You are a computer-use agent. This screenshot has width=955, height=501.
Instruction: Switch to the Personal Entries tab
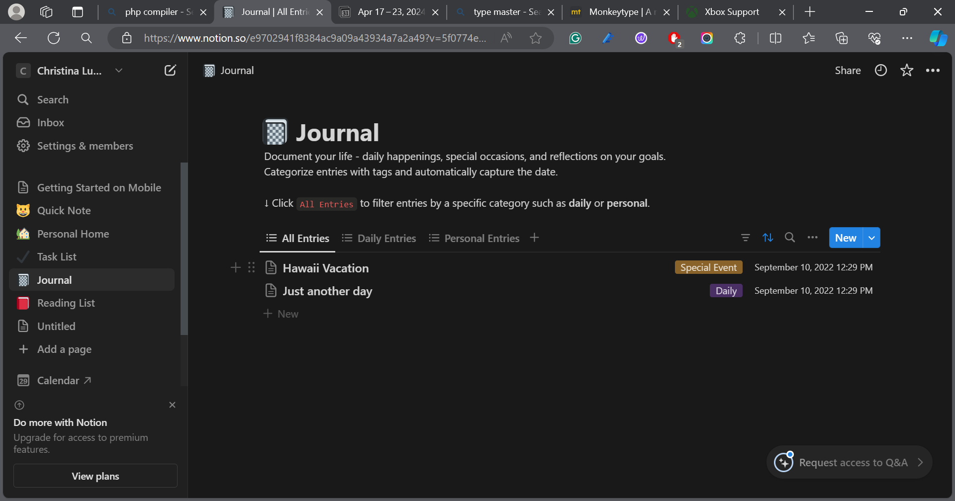point(474,239)
